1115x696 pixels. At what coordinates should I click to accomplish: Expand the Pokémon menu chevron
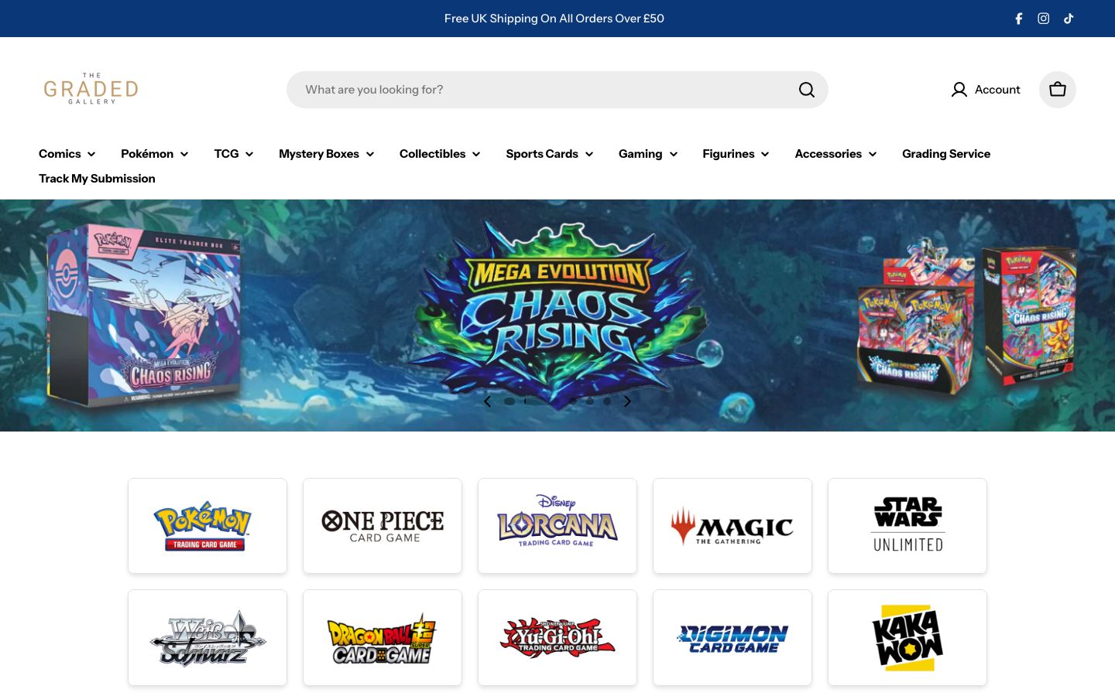pyautogui.click(x=184, y=155)
